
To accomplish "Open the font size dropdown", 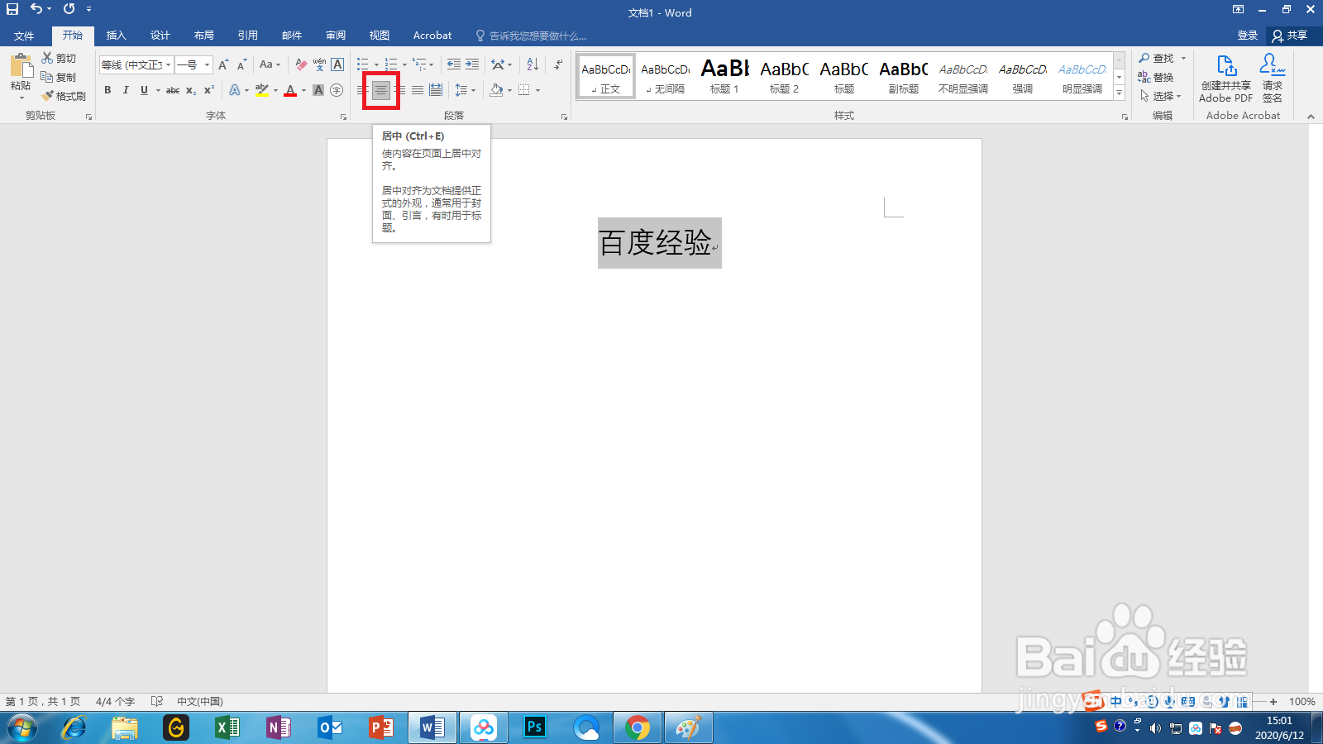I will click(207, 64).
